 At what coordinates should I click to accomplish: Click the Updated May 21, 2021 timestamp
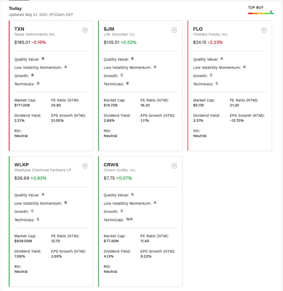click(41, 15)
